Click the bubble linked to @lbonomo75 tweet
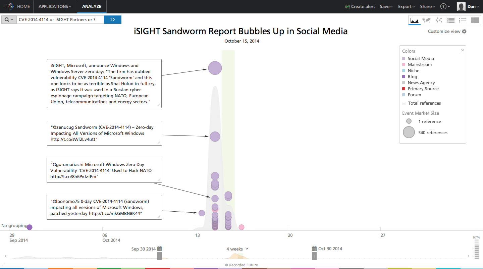 202,213
